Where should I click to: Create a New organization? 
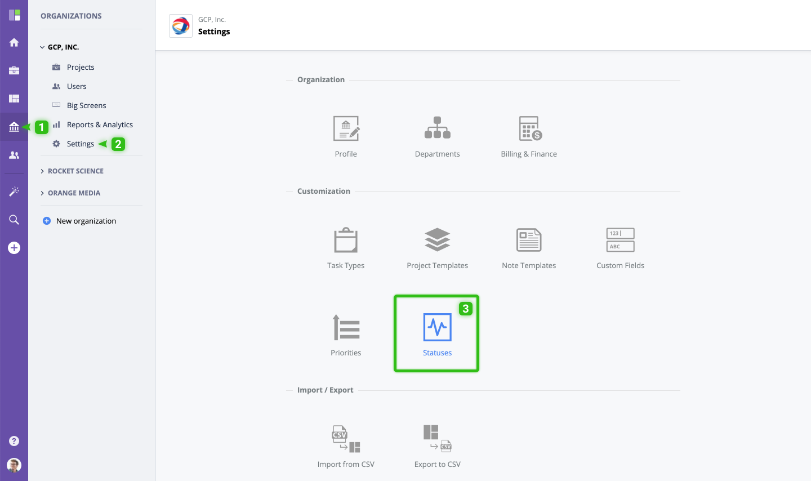click(x=86, y=221)
